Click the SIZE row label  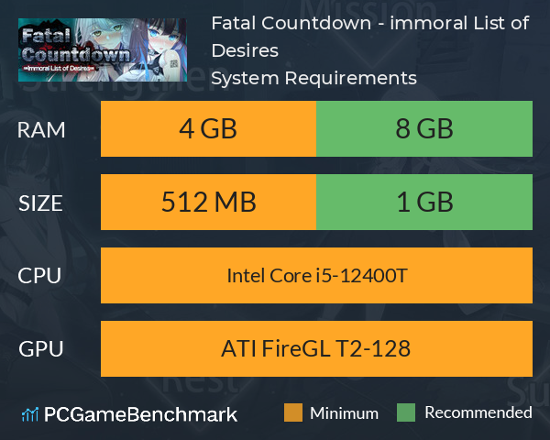coord(40,203)
